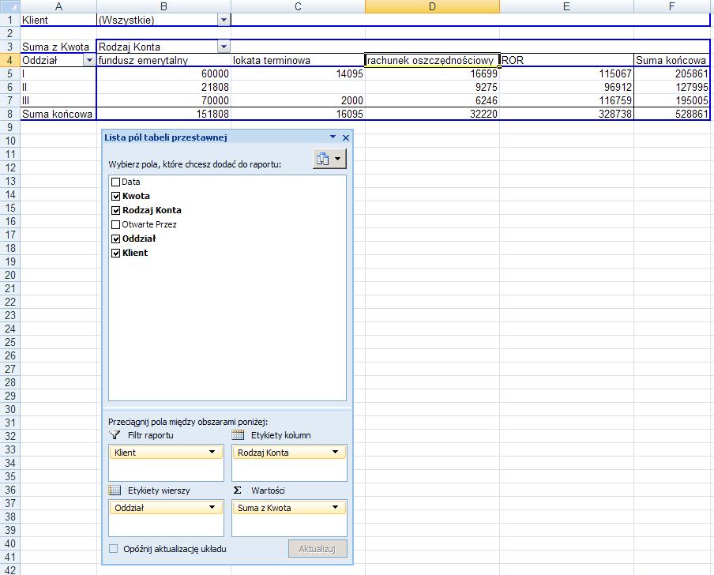The width and height of the screenshot is (714, 575).
Task: Select cell with value 115067
Action: pos(566,73)
